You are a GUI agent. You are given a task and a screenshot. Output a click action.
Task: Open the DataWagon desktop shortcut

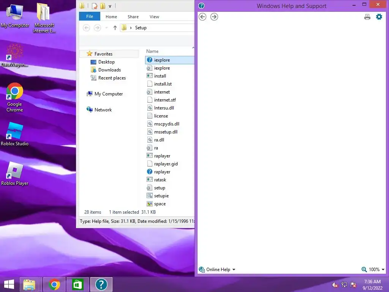click(14, 56)
